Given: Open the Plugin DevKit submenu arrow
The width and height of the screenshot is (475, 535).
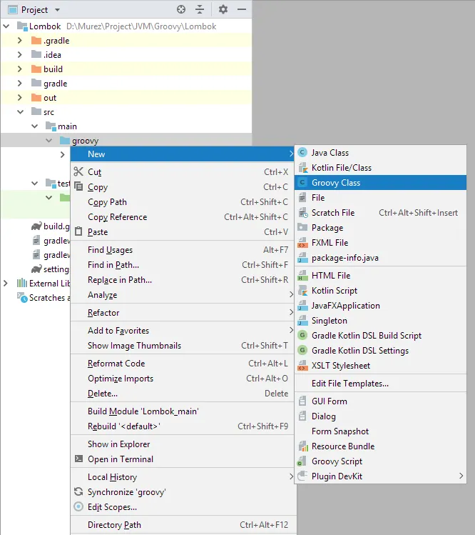Looking at the screenshot, I should pos(461,476).
